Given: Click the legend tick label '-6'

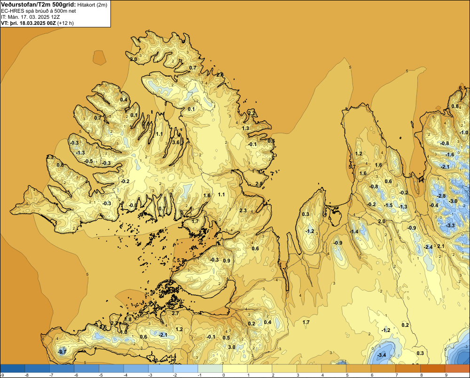Looking at the screenshot, I should coord(76,375).
